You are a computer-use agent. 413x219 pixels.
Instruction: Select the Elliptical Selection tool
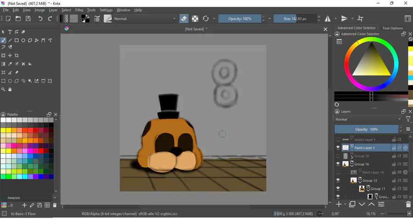click(x=10, y=81)
